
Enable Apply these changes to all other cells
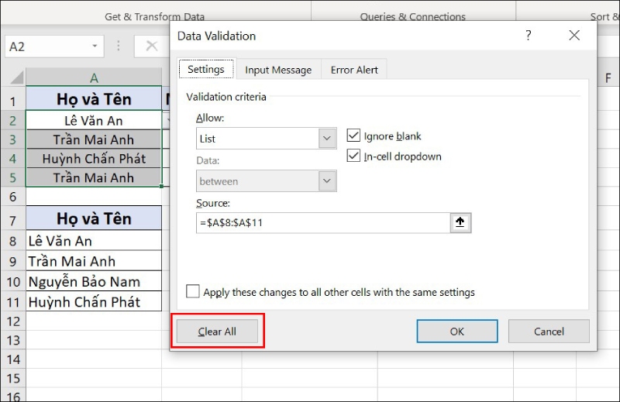pyautogui.click(x=192, y=291)
